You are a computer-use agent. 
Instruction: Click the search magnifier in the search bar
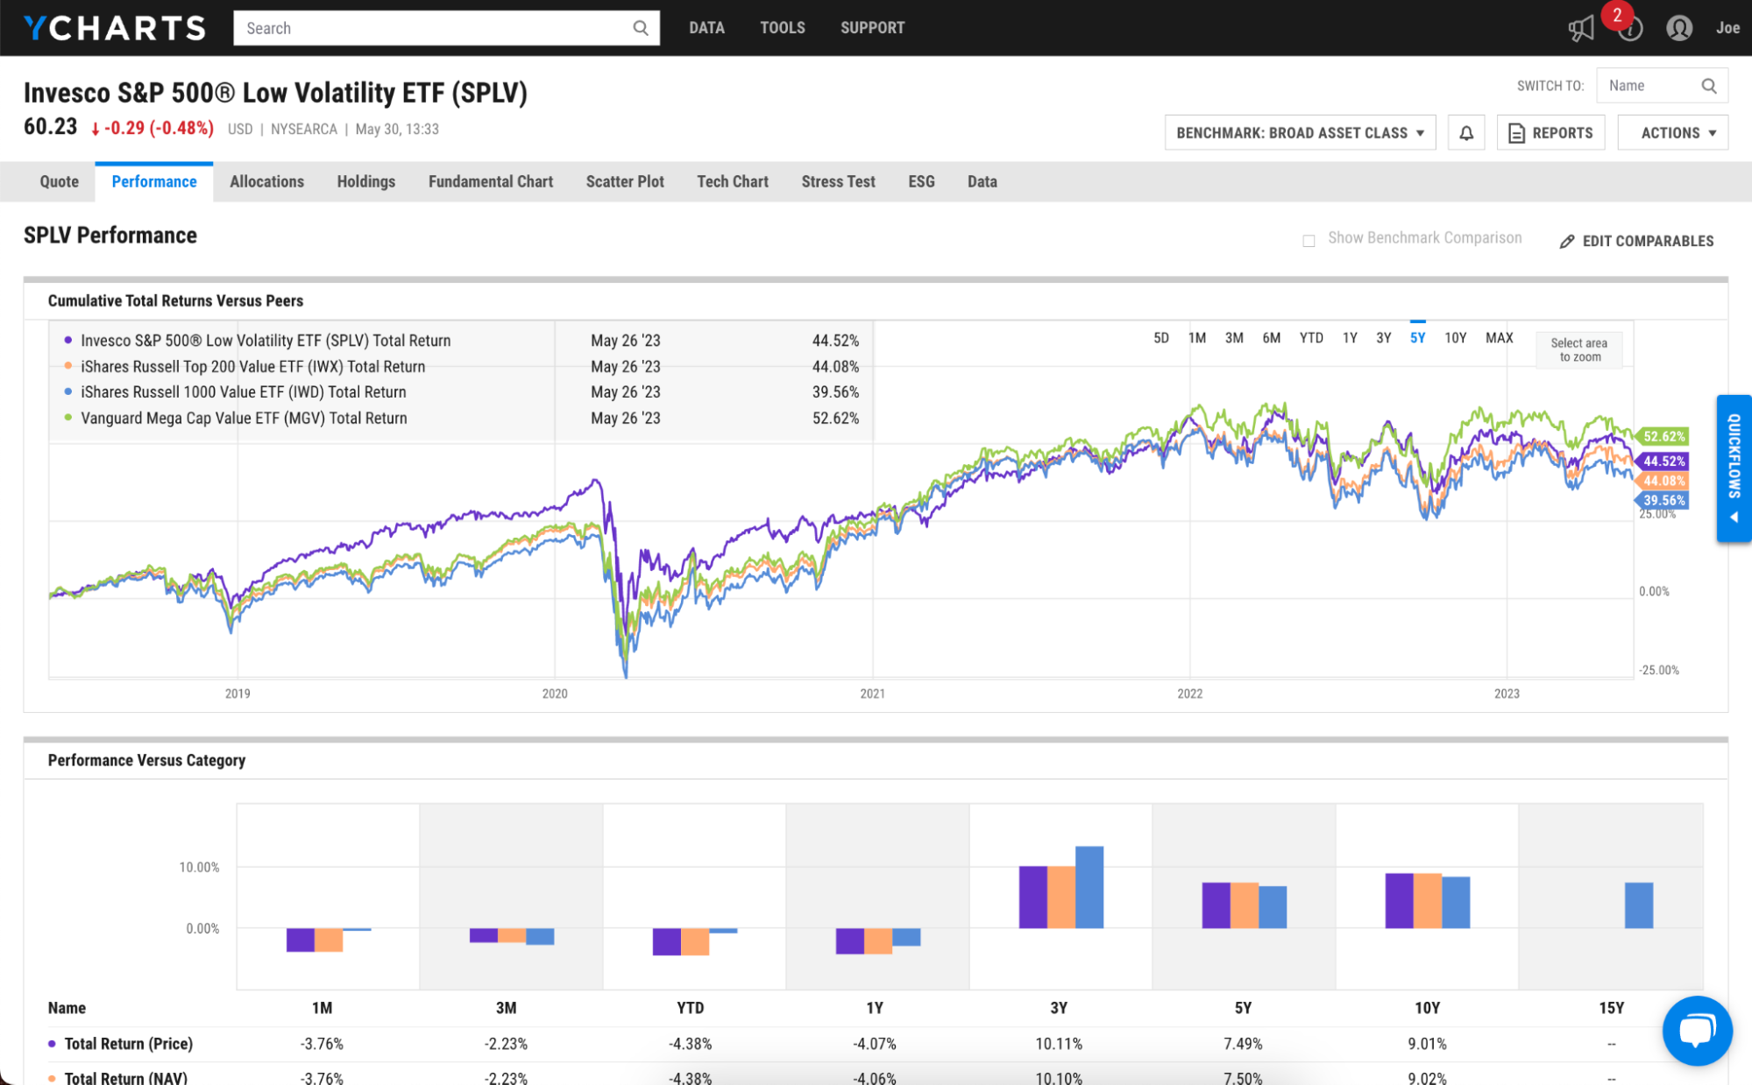(x=640, y=27)
